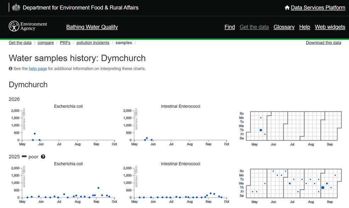Open the Help menu item
Image resolution: width=349 pixels, height=208 pixels.
tap(305, 27)
